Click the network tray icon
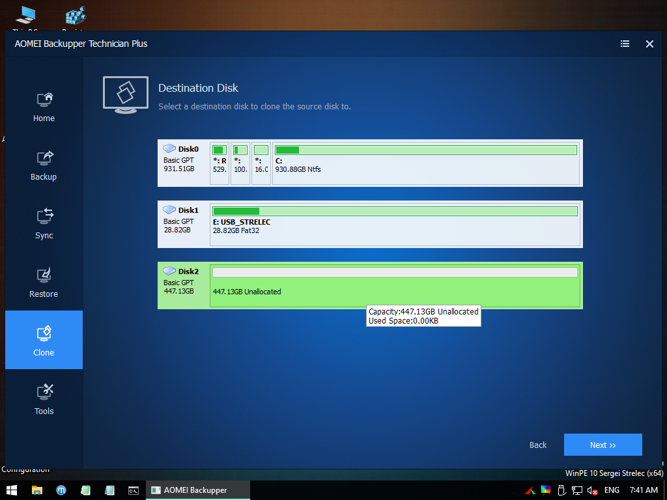This screenshot has width=667, height=500. 577,490
